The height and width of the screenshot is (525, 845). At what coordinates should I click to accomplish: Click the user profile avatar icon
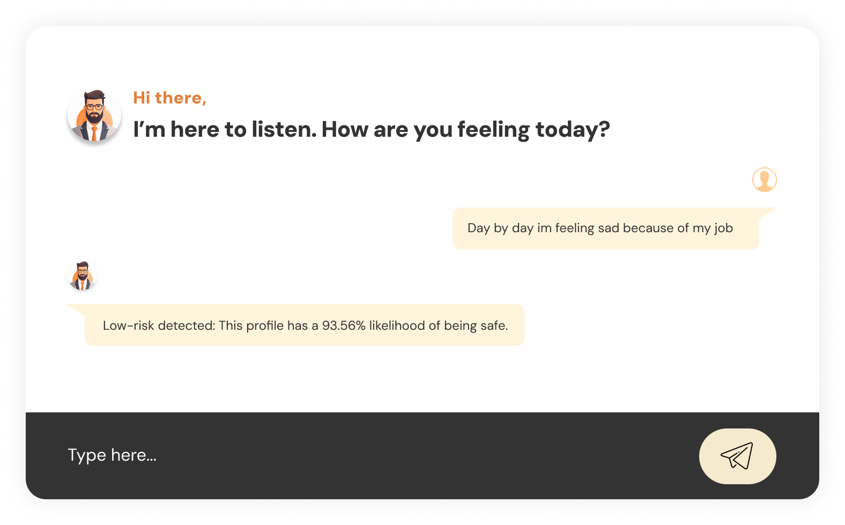pyautogui.click(x=764, y=180)
